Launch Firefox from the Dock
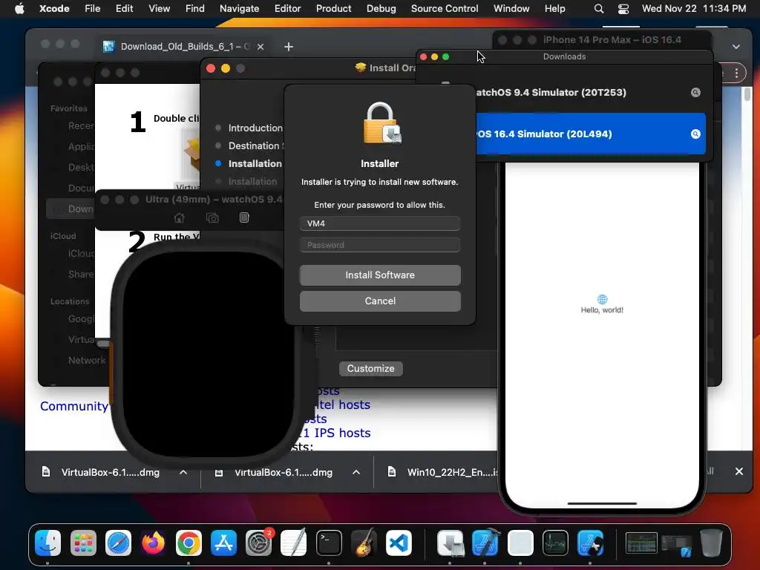This screenshot has width=760, height=570. click(153, 543)
